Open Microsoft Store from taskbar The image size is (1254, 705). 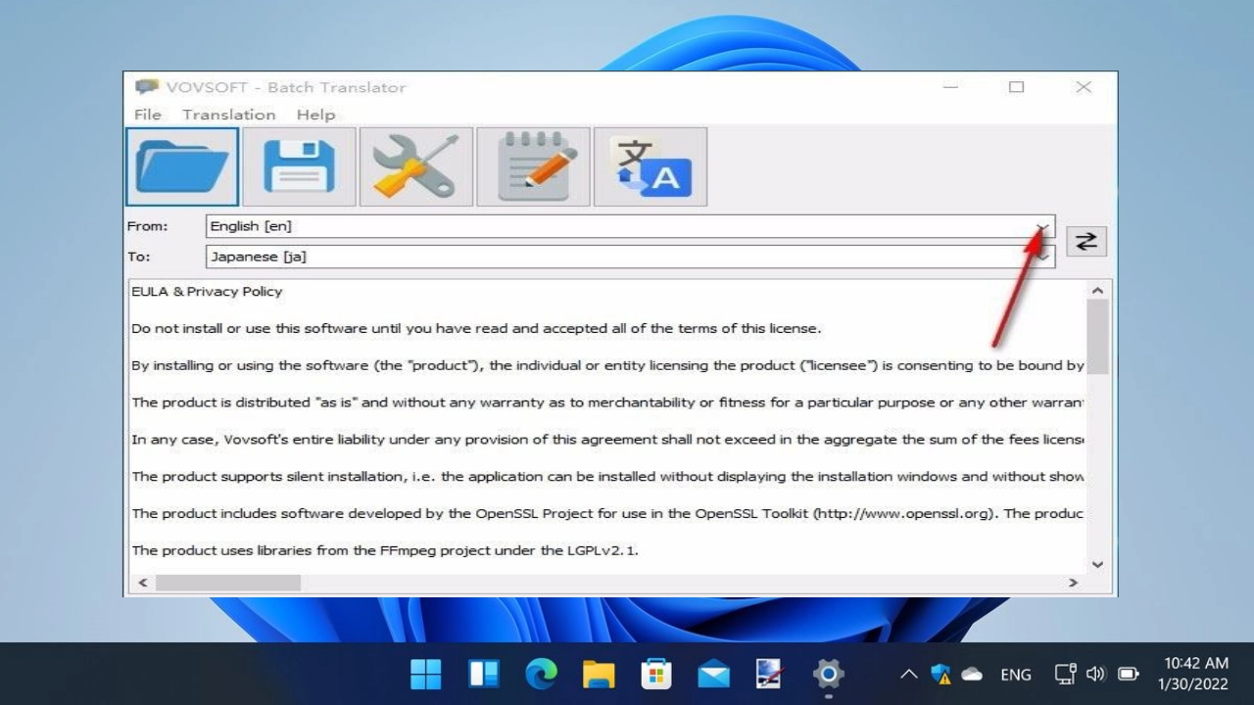(655, 674)
